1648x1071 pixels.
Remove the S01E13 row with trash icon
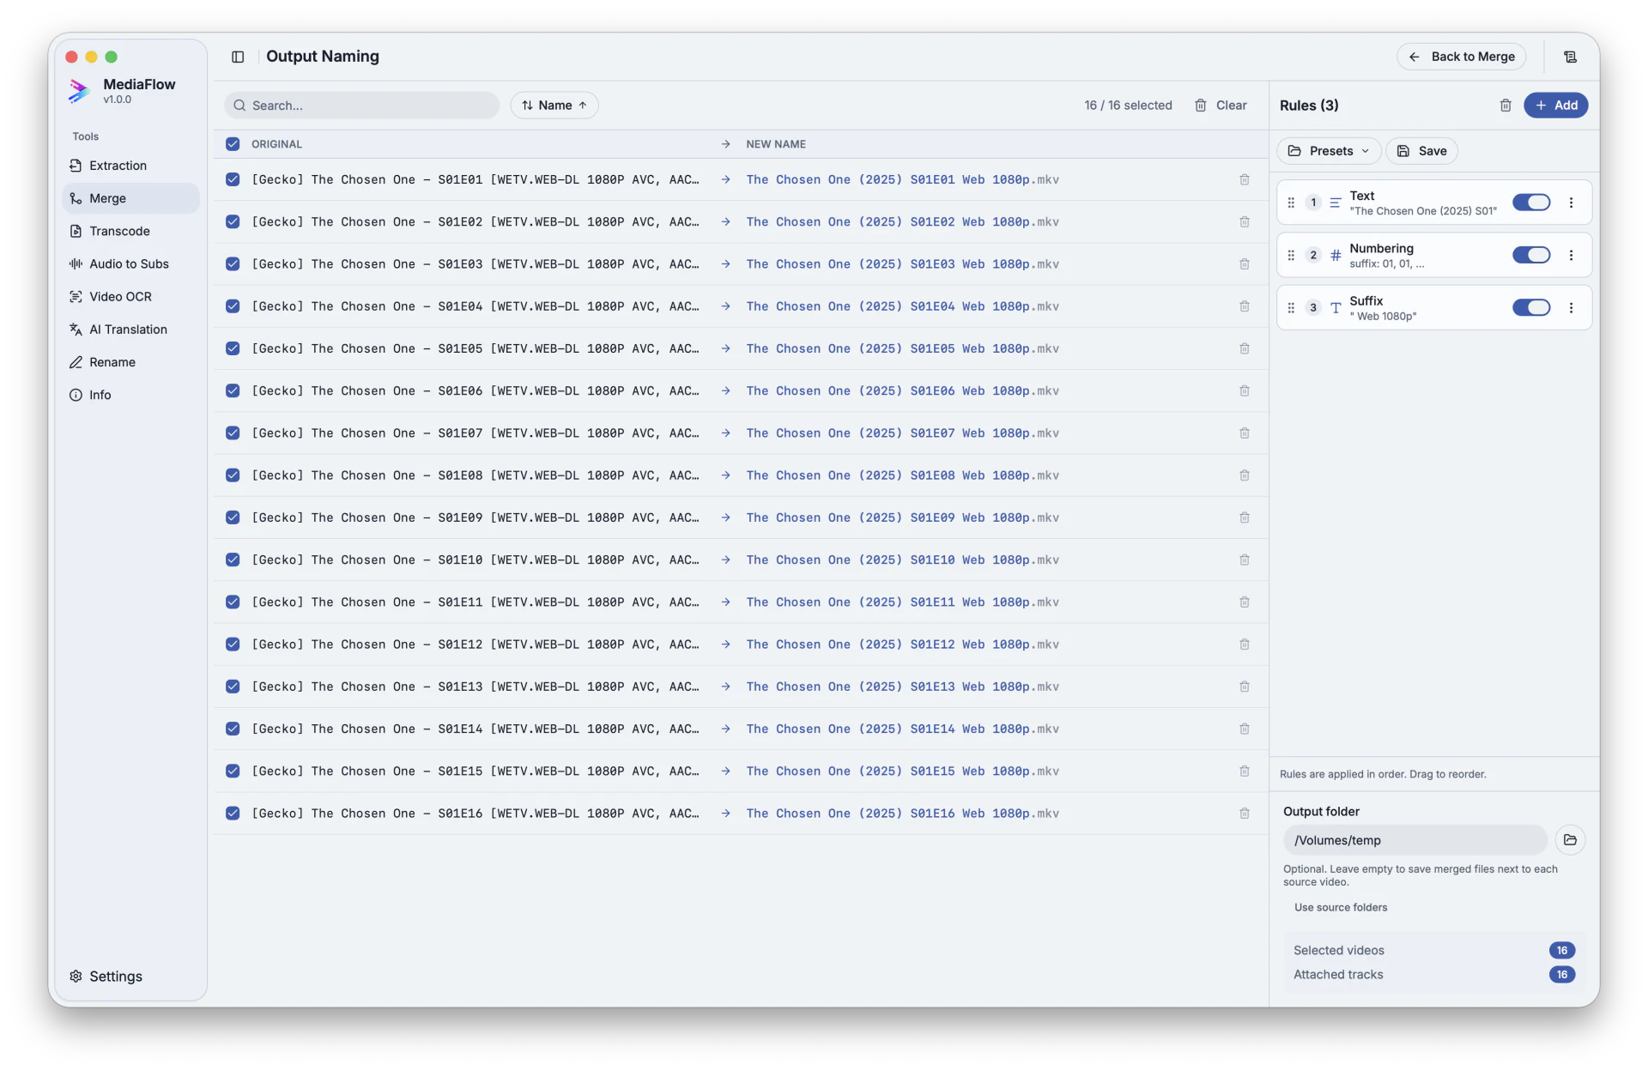[x=1244, y=687]
